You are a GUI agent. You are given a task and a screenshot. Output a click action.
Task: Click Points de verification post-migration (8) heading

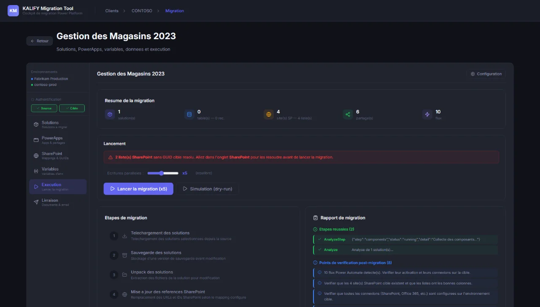click(x=355, y=263)
